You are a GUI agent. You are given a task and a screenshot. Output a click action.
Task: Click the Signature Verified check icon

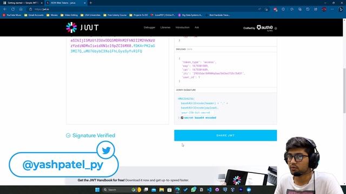tap(68, 135)
